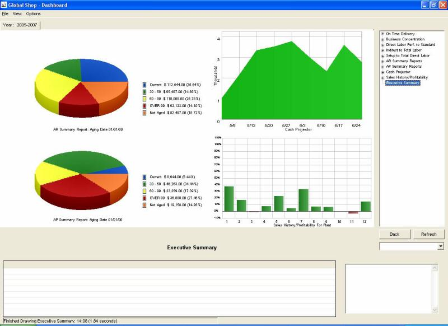Open the View menu
Image resolution: width=448 pixels, height=326 pixels.
17,13
